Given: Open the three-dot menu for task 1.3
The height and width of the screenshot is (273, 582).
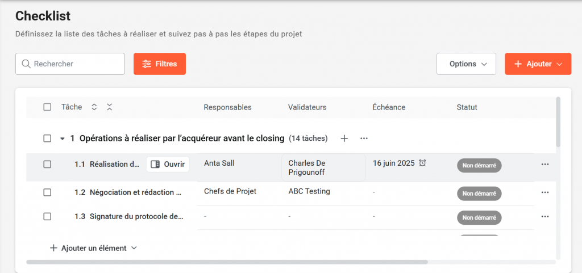Looking at the screenshot, I should (544, 216).
